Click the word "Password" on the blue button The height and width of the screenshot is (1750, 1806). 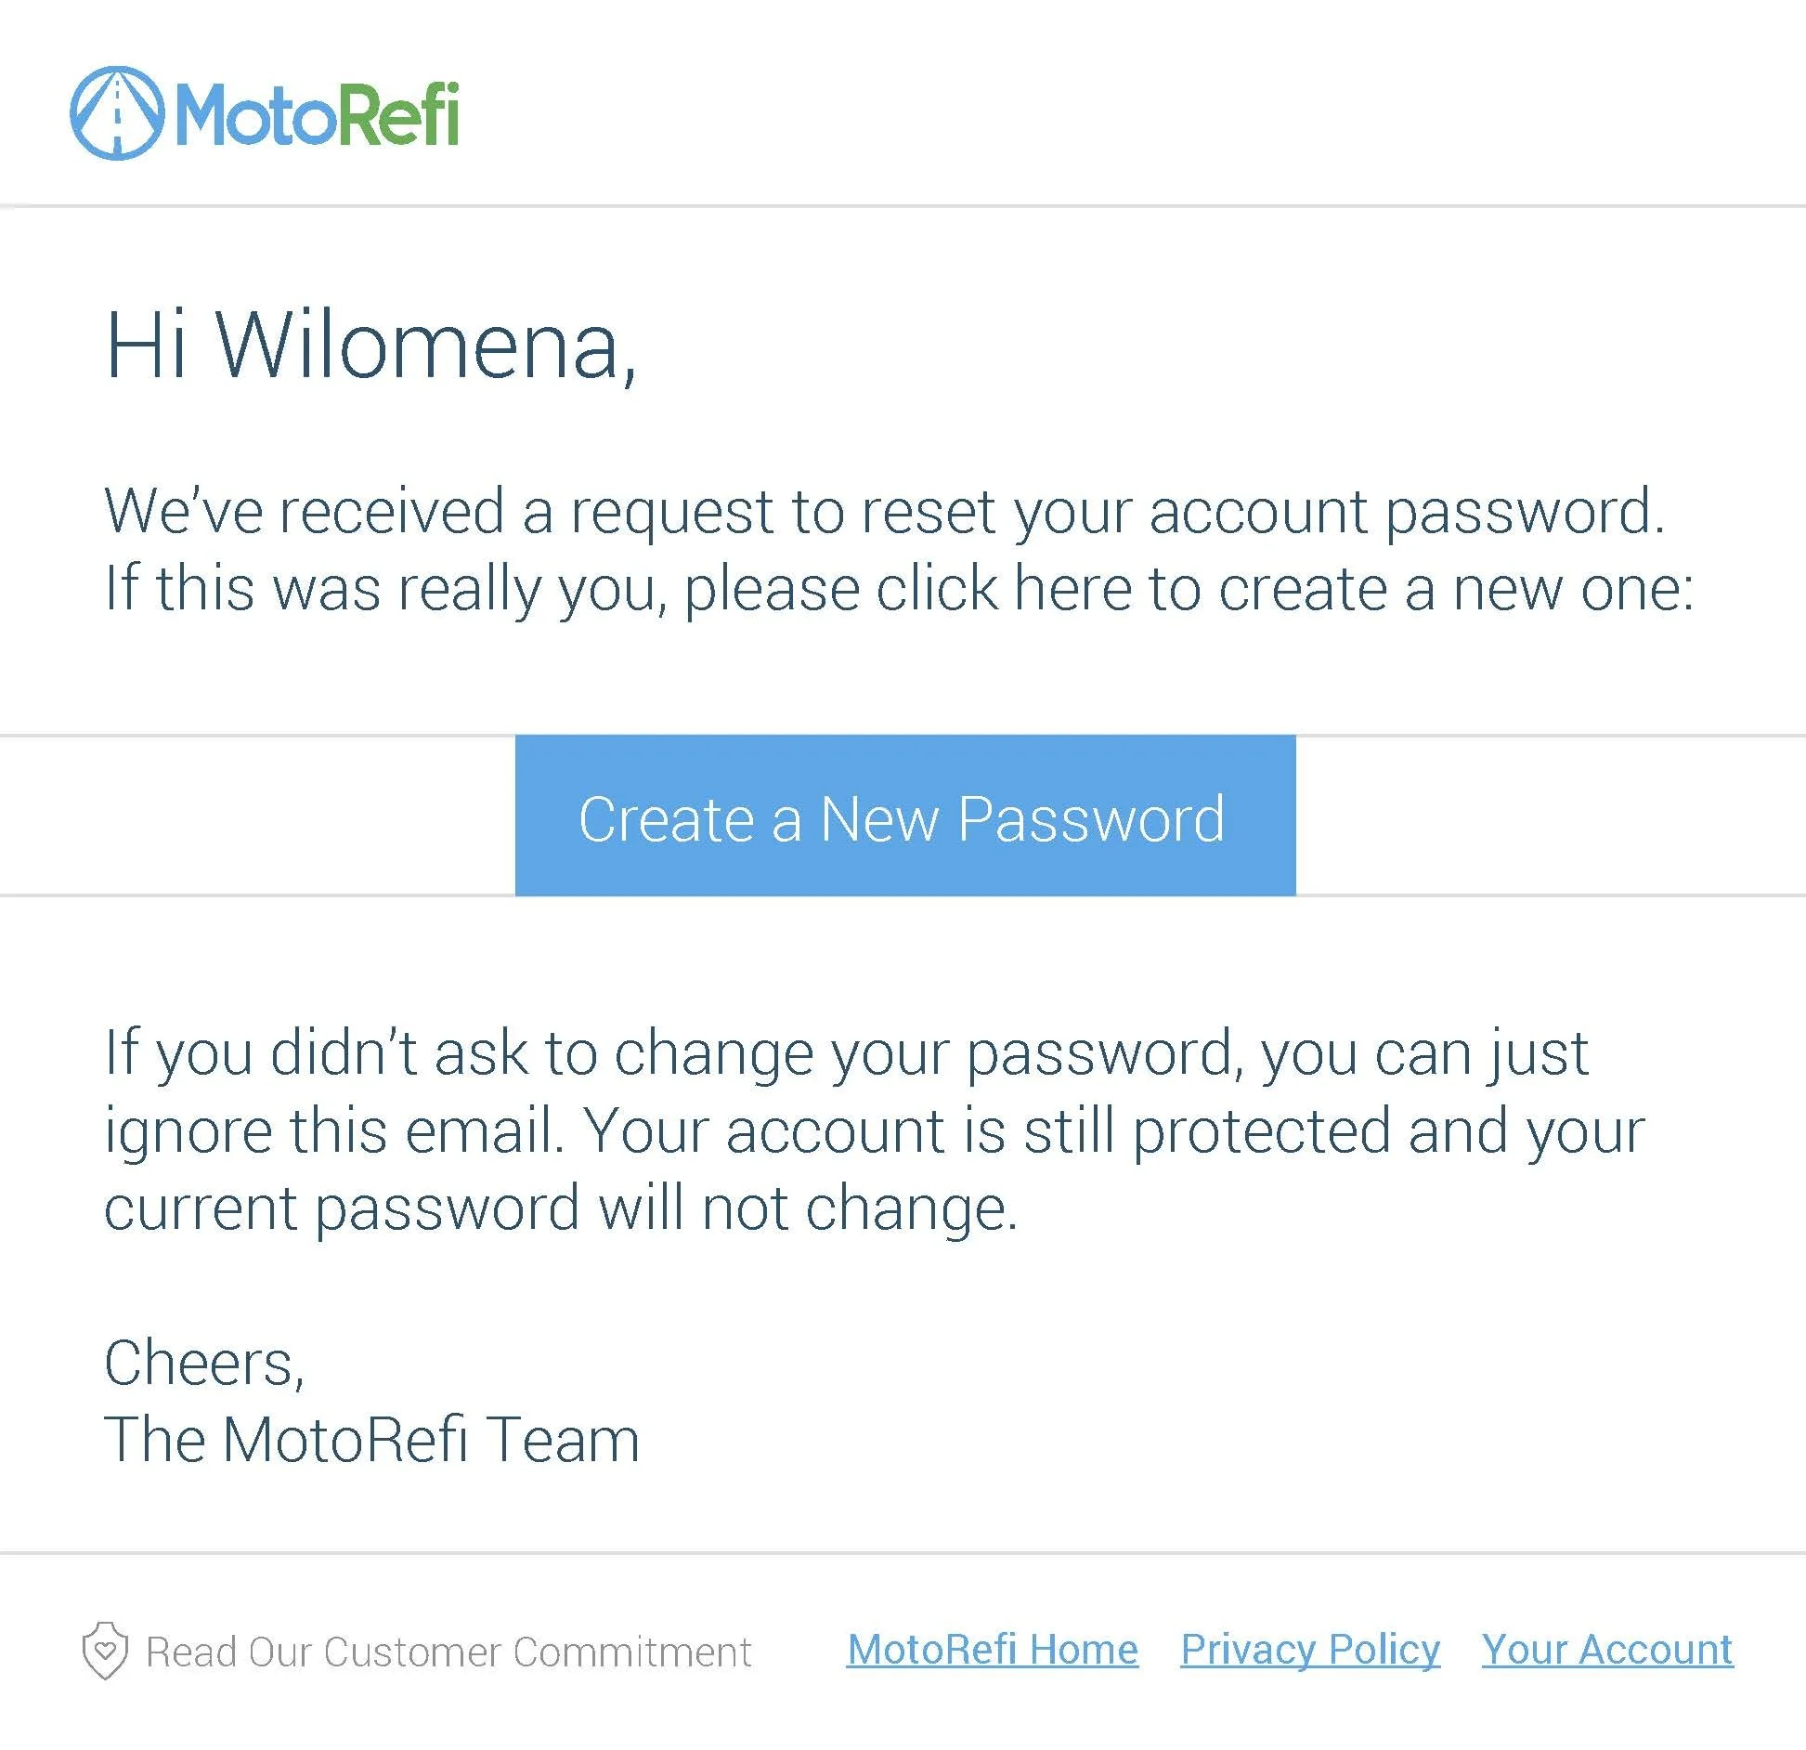point(1090,819)
